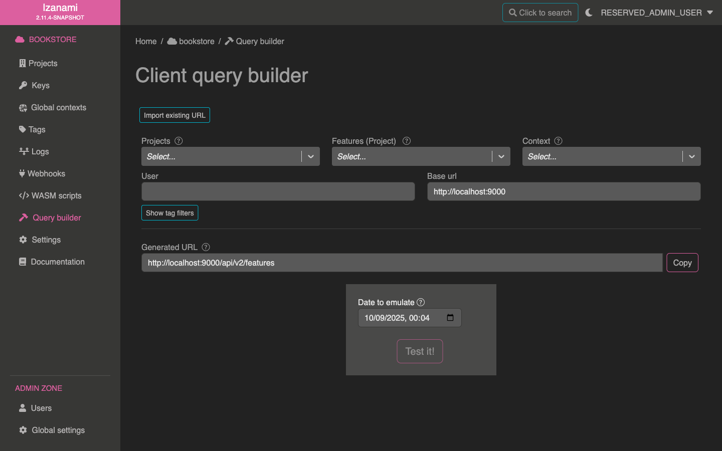Screen dimensions: 722x451
Task: Click the Import existing URL button
Action: 174,115
